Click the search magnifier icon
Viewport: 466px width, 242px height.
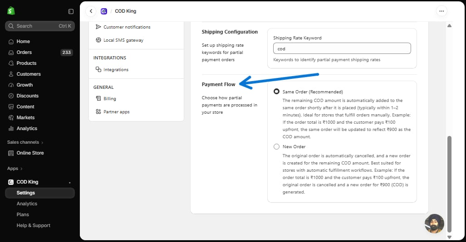[11, 26]
